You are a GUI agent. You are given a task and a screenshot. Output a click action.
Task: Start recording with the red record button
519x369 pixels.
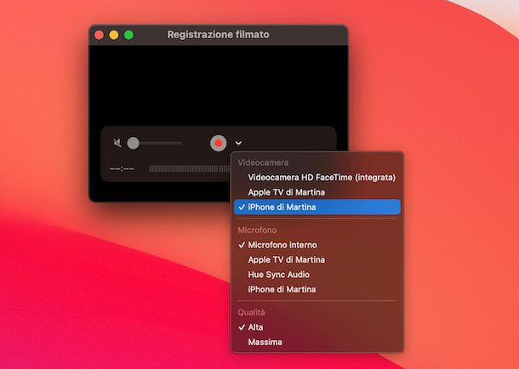pyautogui.click(x=219, y=143)
